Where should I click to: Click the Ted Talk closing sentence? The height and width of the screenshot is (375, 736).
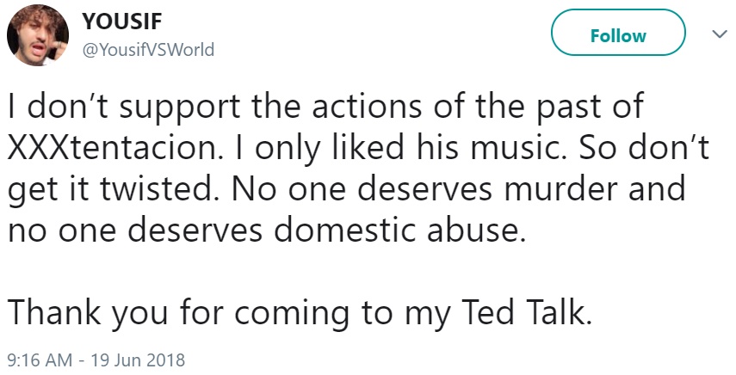[x=300, y=313]
